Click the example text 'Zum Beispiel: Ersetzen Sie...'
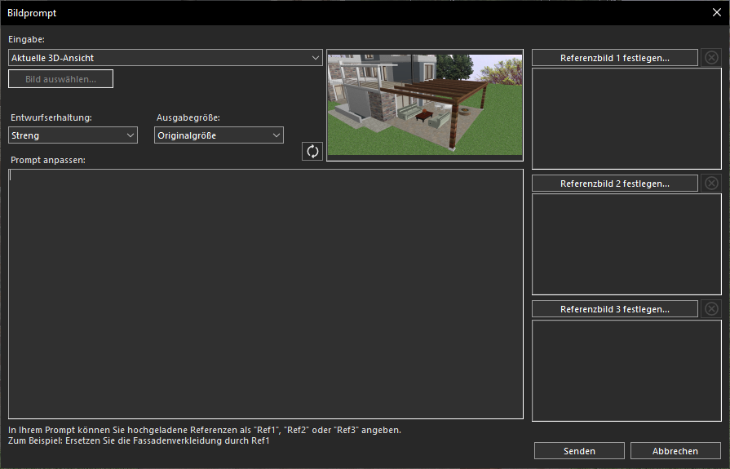This screenshot has width=730, height=469. tap(139, 440)
